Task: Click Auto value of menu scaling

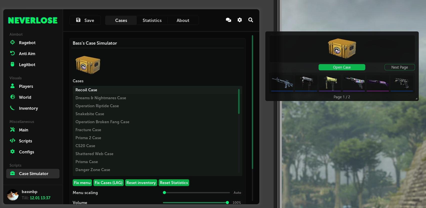Action: (237, 193)
